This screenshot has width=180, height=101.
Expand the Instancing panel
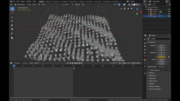[x=152, y=78]
